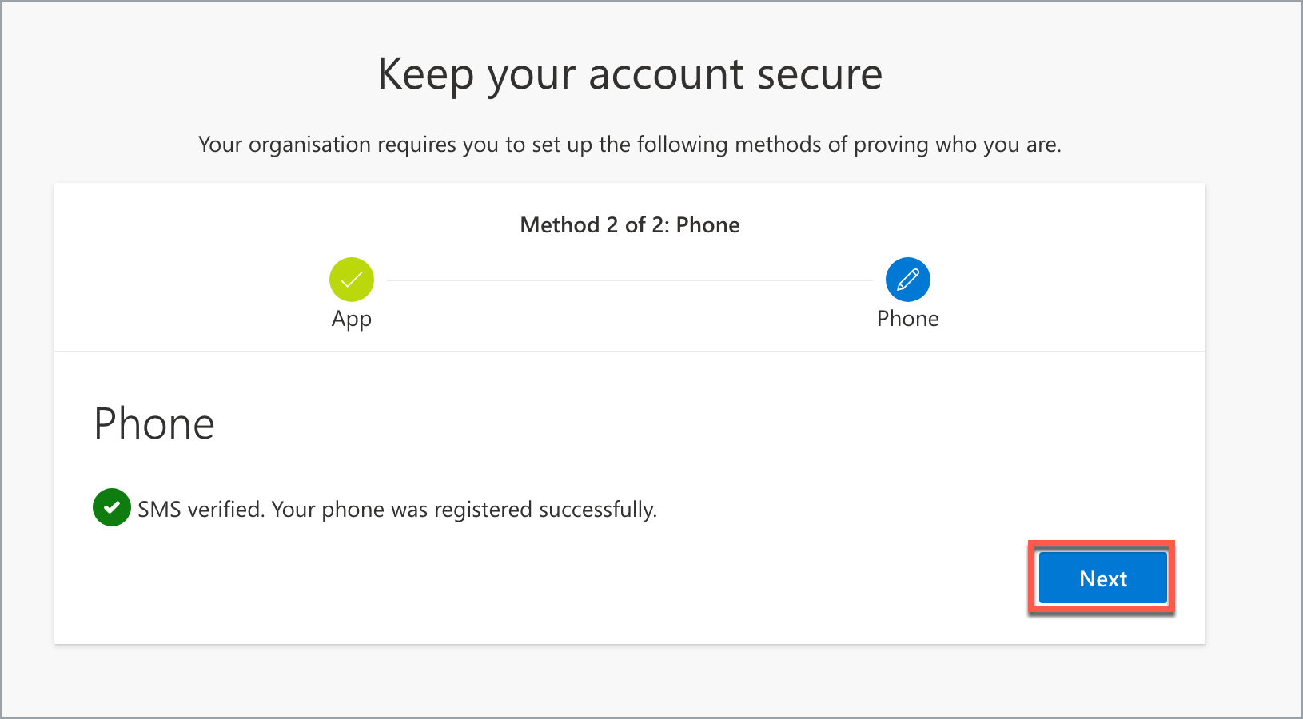Click the organisation requirement message text
Image resolution: width=1303 pixels, height=719 pixels.
point(630,145)
